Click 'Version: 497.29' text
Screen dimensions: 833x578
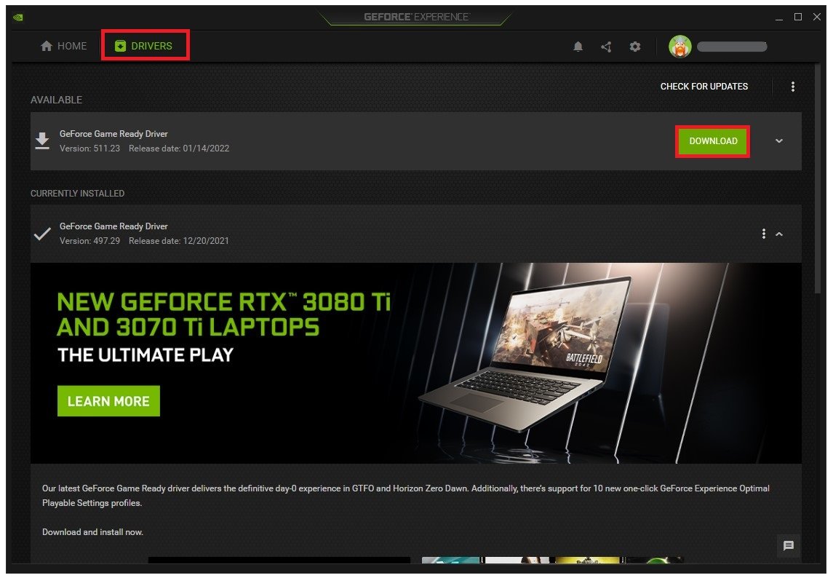click(x=89, y=241)
